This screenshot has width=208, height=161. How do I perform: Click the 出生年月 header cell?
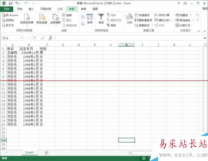click(x=29, y=49)
